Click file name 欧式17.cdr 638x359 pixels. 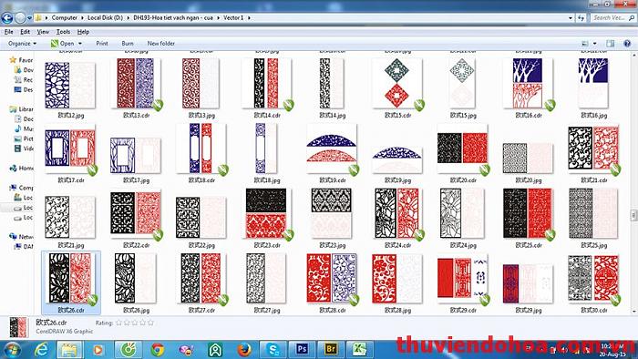(x=71, y=180)
